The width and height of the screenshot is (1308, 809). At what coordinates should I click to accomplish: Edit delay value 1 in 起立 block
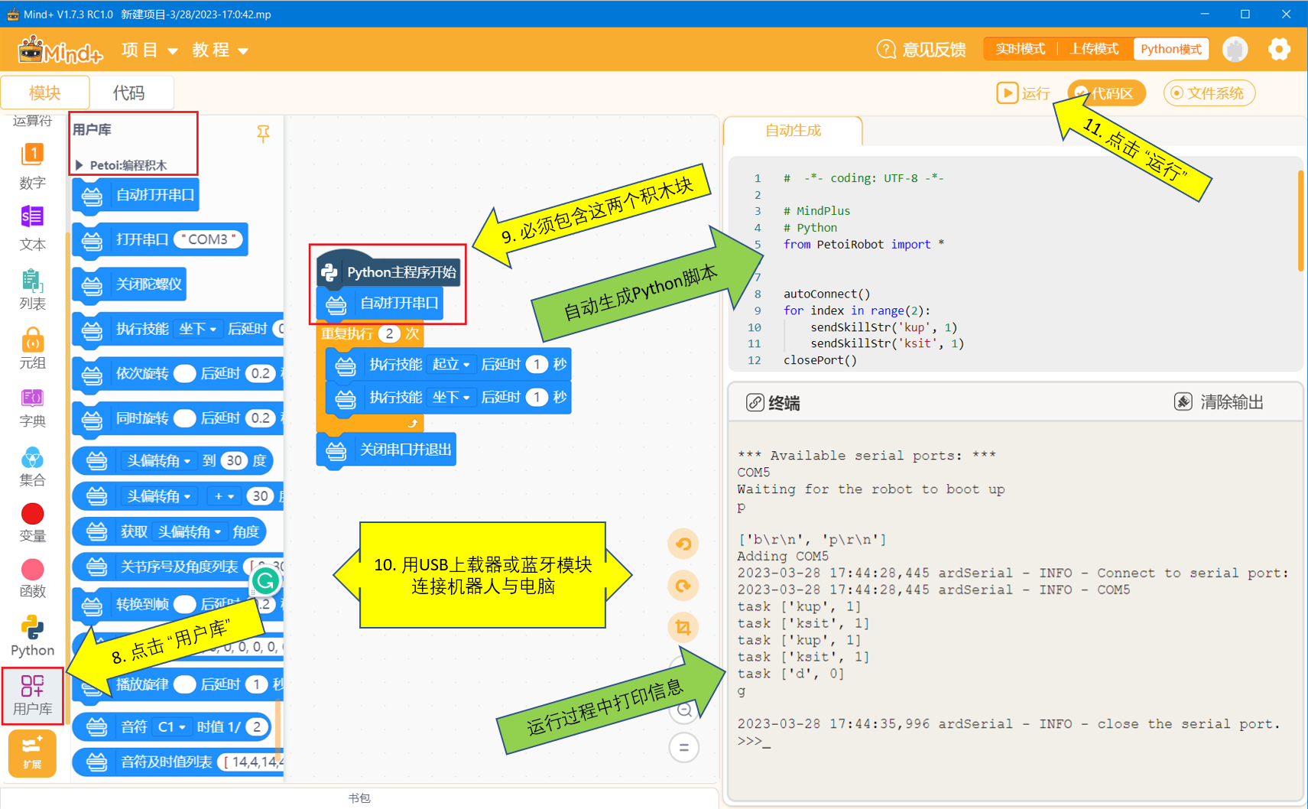[x=537, y=365]
